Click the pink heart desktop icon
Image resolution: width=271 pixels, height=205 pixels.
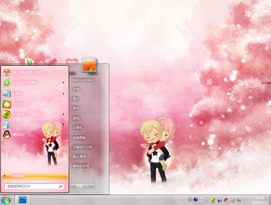pyautogui.click(x=72, y=61)
